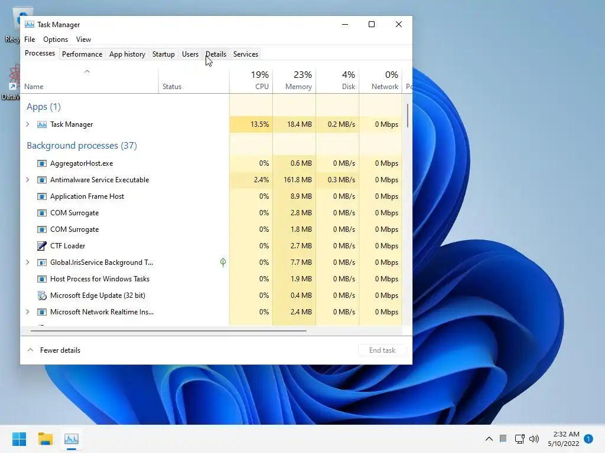Toggle sort direction arrow above Name
Image resolution: width=605 pixels, height=453 pixels.
87,71
